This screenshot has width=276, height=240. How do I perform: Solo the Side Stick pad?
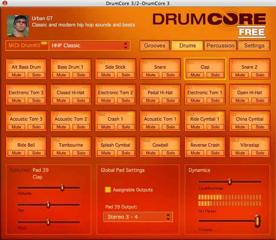(x=126, y=75)
